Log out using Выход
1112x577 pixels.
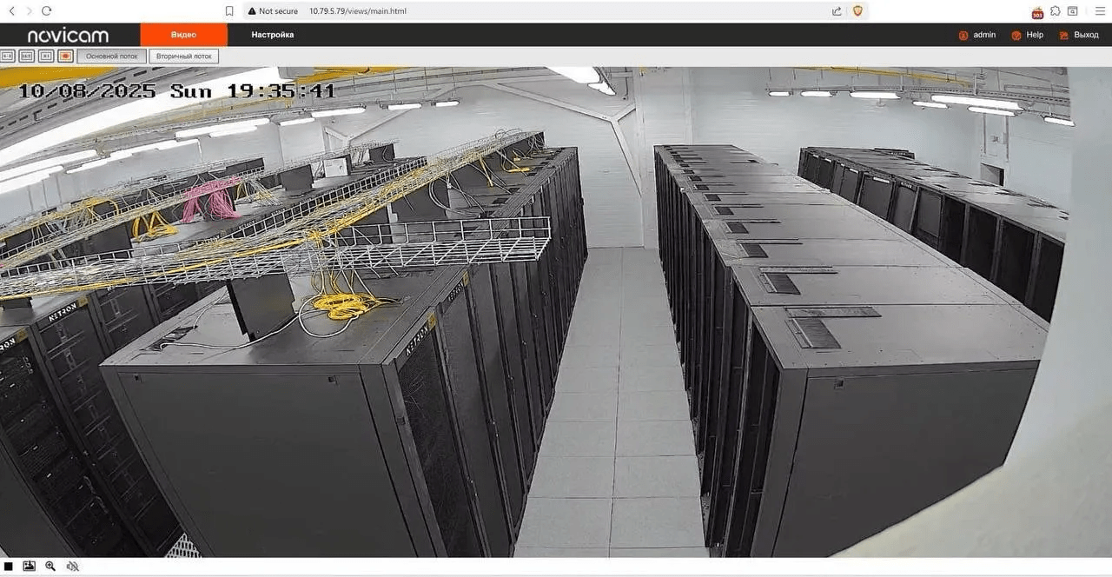pyautogui.click(x=1079, y=35)
